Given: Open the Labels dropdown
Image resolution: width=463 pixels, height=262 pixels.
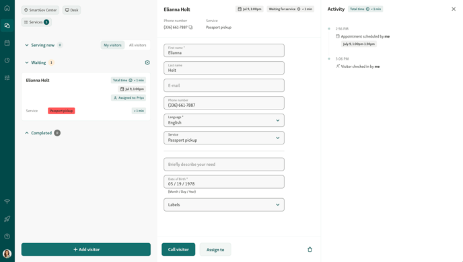Looking at the screenshot, I should coord(224,204).
